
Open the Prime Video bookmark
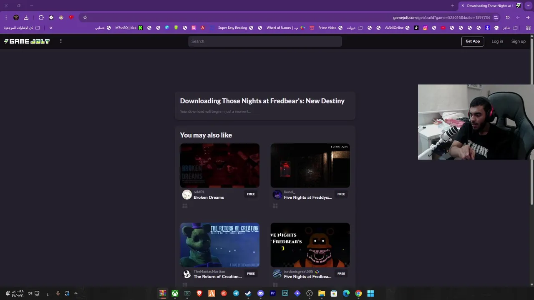click(x=330, y=28)
